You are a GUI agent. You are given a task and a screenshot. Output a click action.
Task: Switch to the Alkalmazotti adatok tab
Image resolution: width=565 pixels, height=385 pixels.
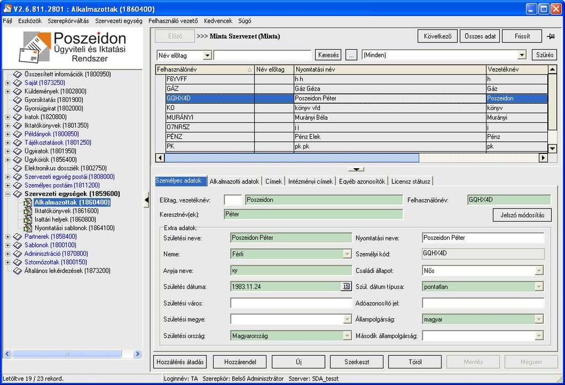pos(234,181)
